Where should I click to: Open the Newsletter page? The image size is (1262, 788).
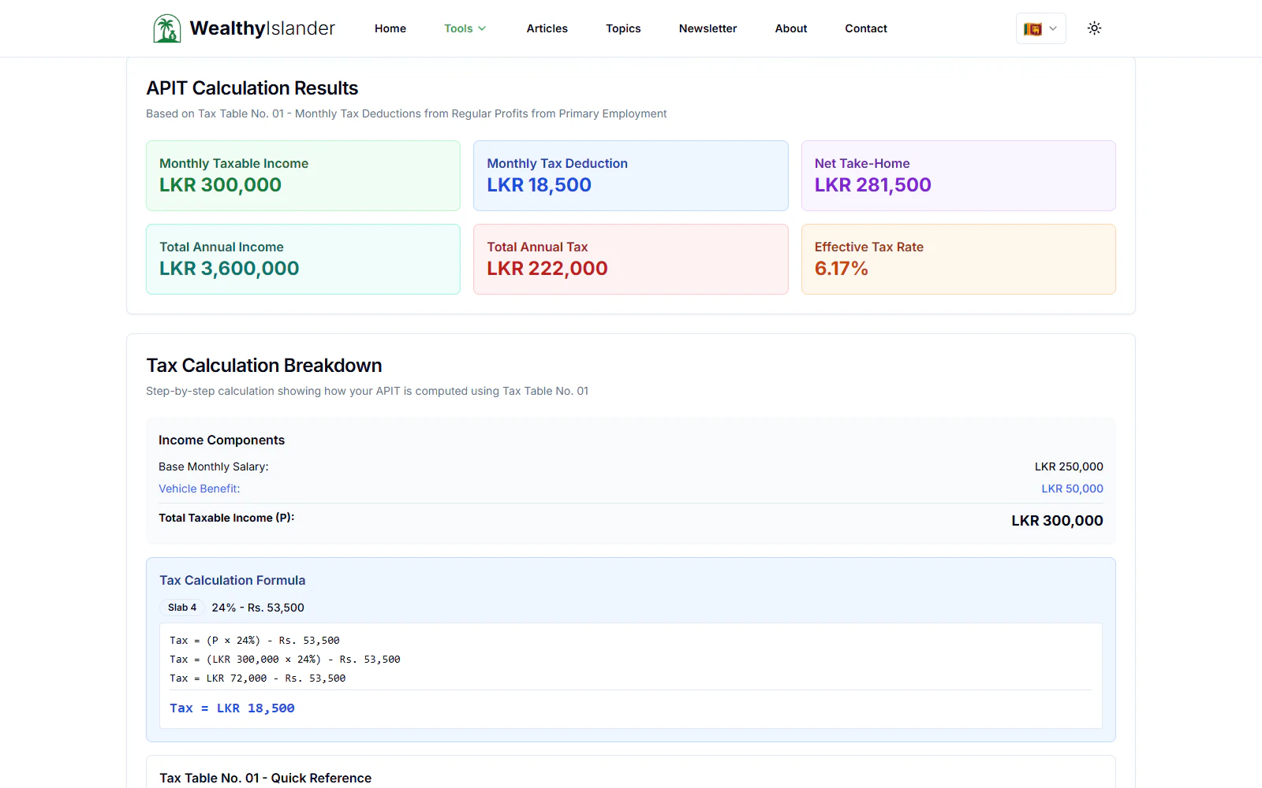point(708,28)
